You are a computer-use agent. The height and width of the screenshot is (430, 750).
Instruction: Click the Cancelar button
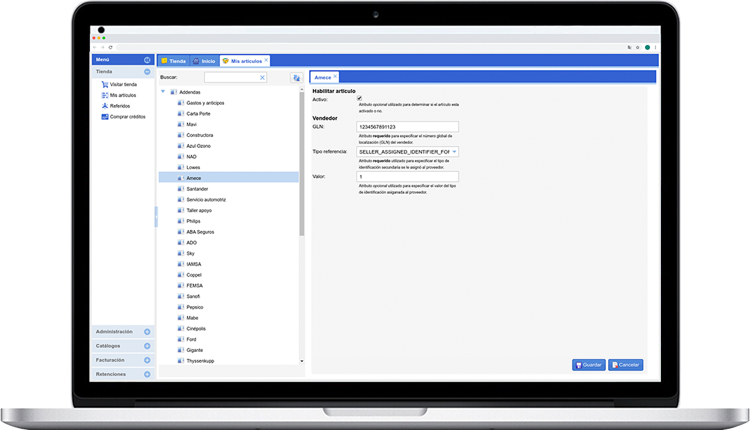click(x=625, y=365)
